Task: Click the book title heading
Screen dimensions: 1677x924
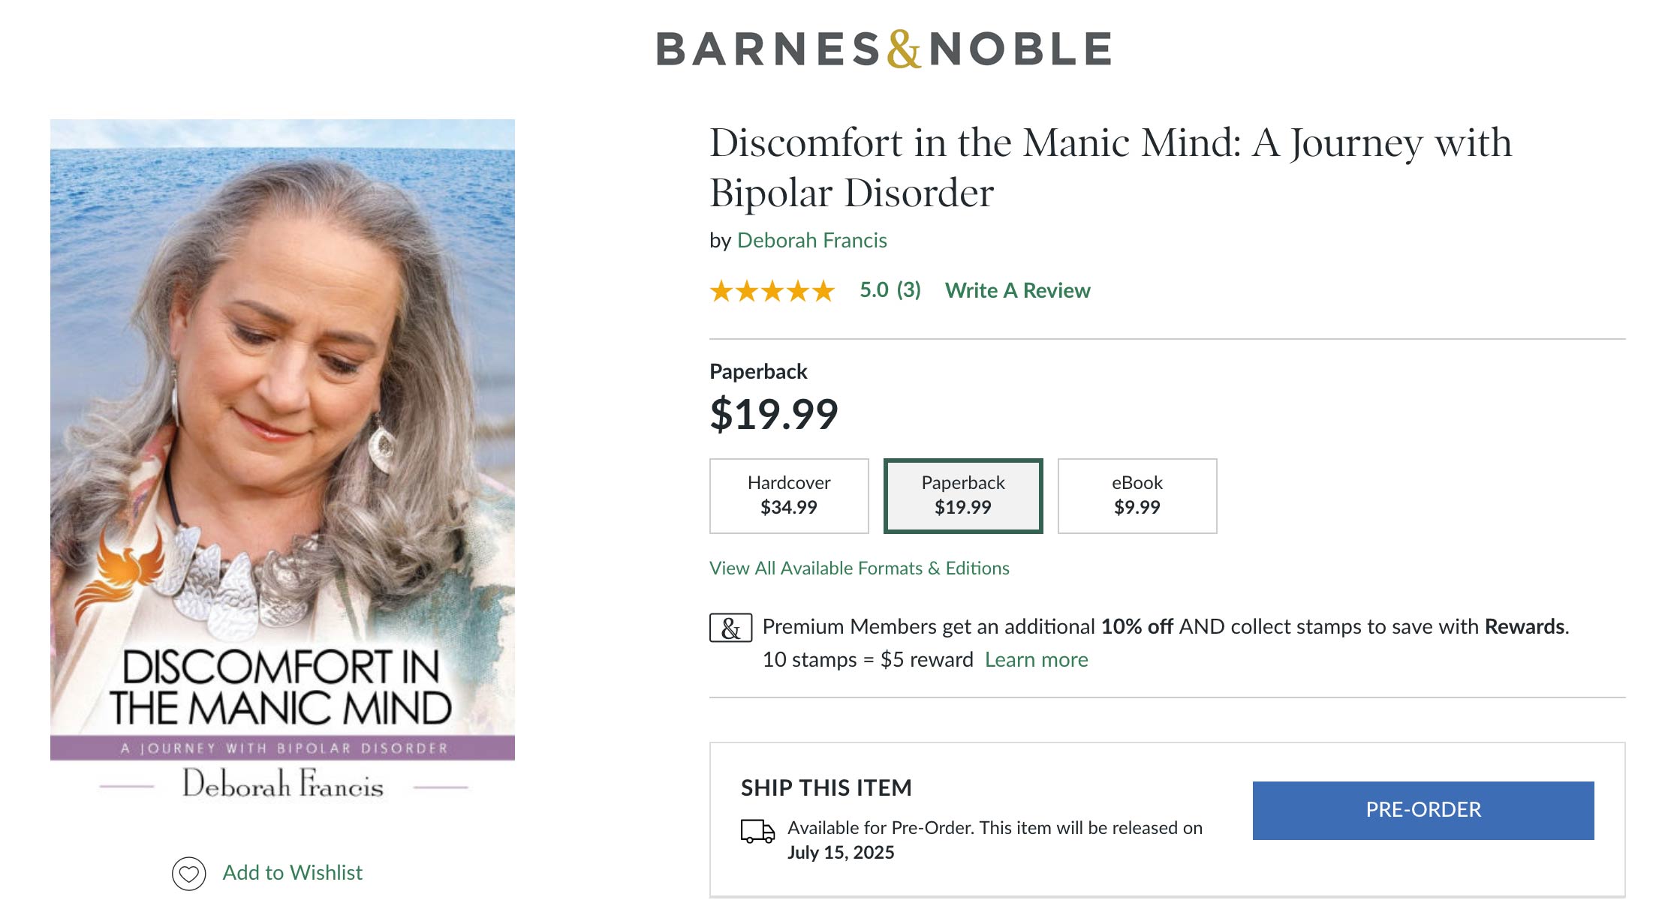Action: coord(1109,167)
